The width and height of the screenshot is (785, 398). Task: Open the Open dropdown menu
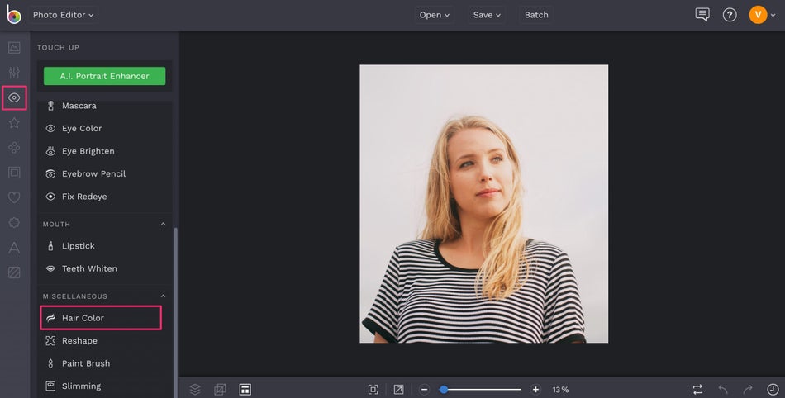[x=434, y=15]
